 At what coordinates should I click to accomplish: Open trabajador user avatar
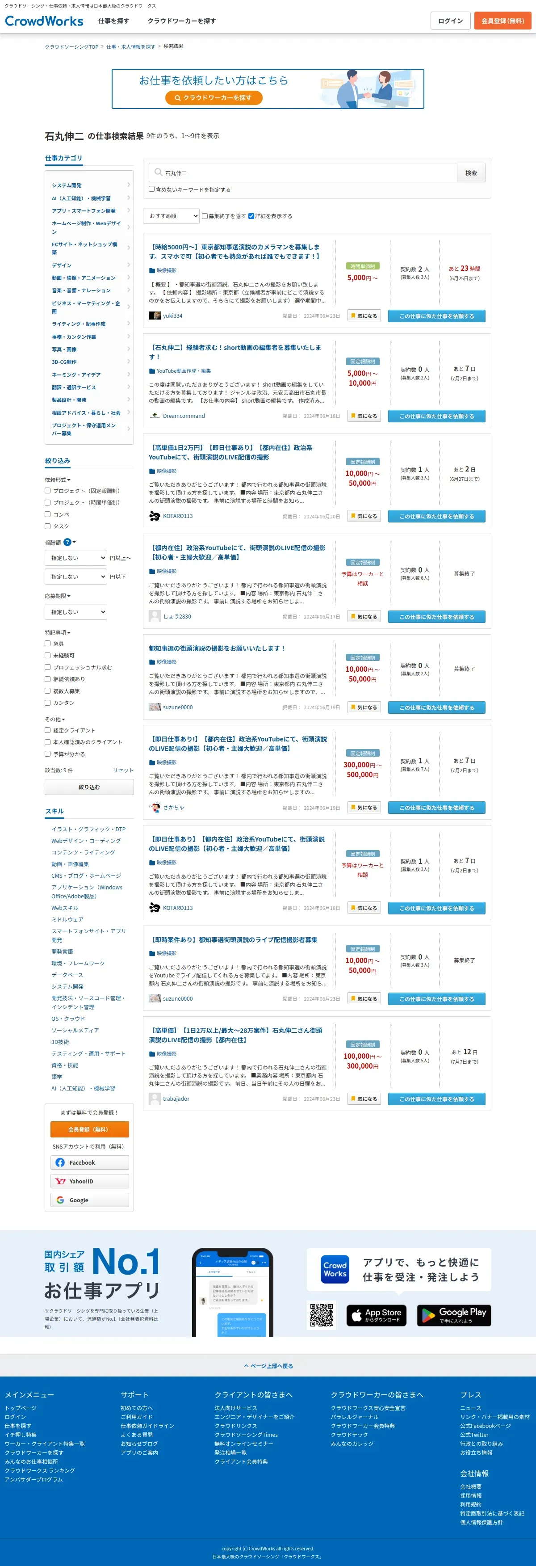pyautogui.click(x=155, y=1099)
